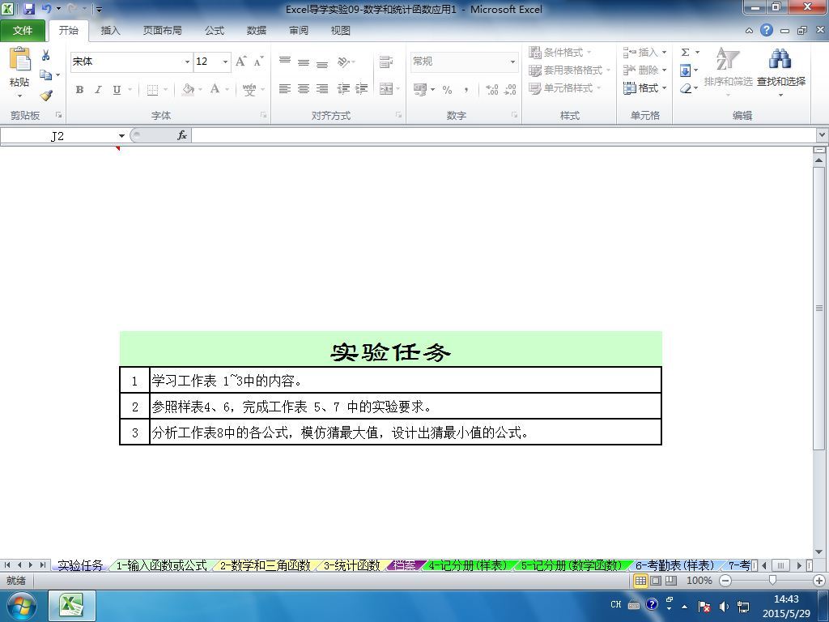Open sheet tab 1-输入函数或公式
This screenshot has width=829, height=622.
coord(161,565)
